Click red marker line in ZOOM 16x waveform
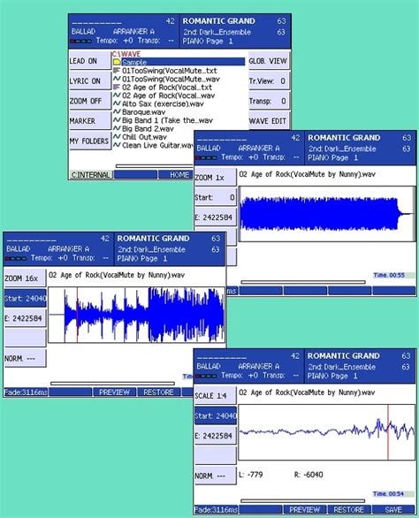Image resolution: width=419 pixels, height=518 pixels. coord(77,315)
